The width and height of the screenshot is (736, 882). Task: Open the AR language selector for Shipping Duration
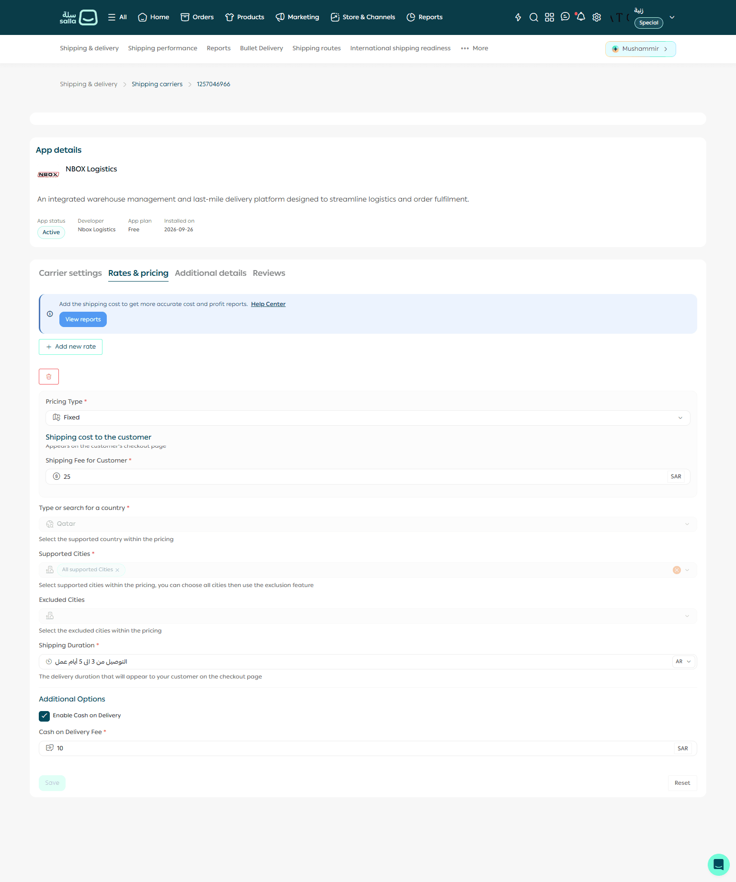click(683, 662)
